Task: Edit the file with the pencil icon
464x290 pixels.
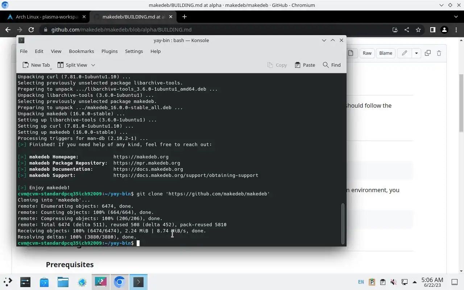Action: tap(404, 53)
